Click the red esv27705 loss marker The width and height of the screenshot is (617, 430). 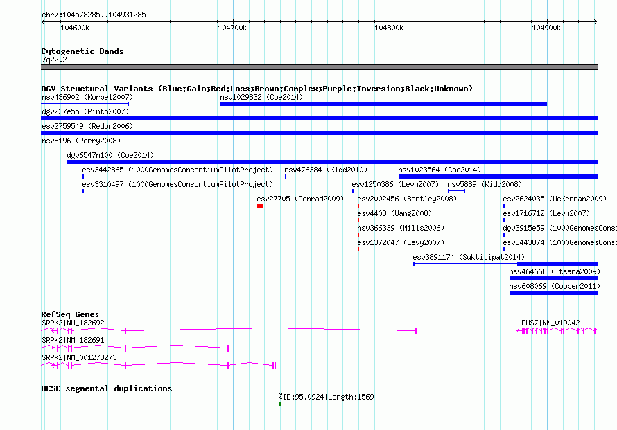point(260,206)
